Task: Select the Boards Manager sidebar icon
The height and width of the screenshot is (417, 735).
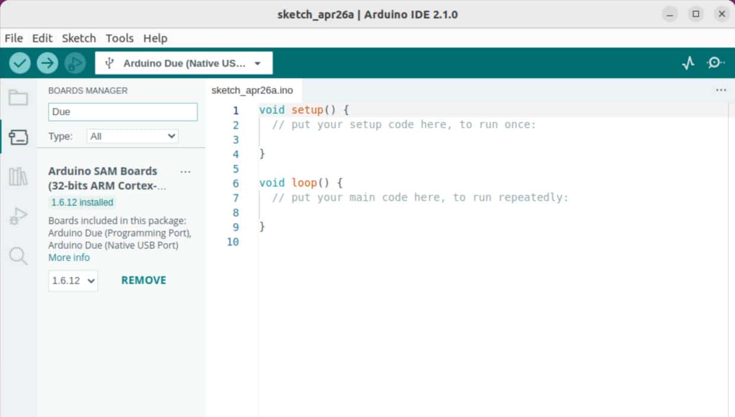Action: coord(17,136)
